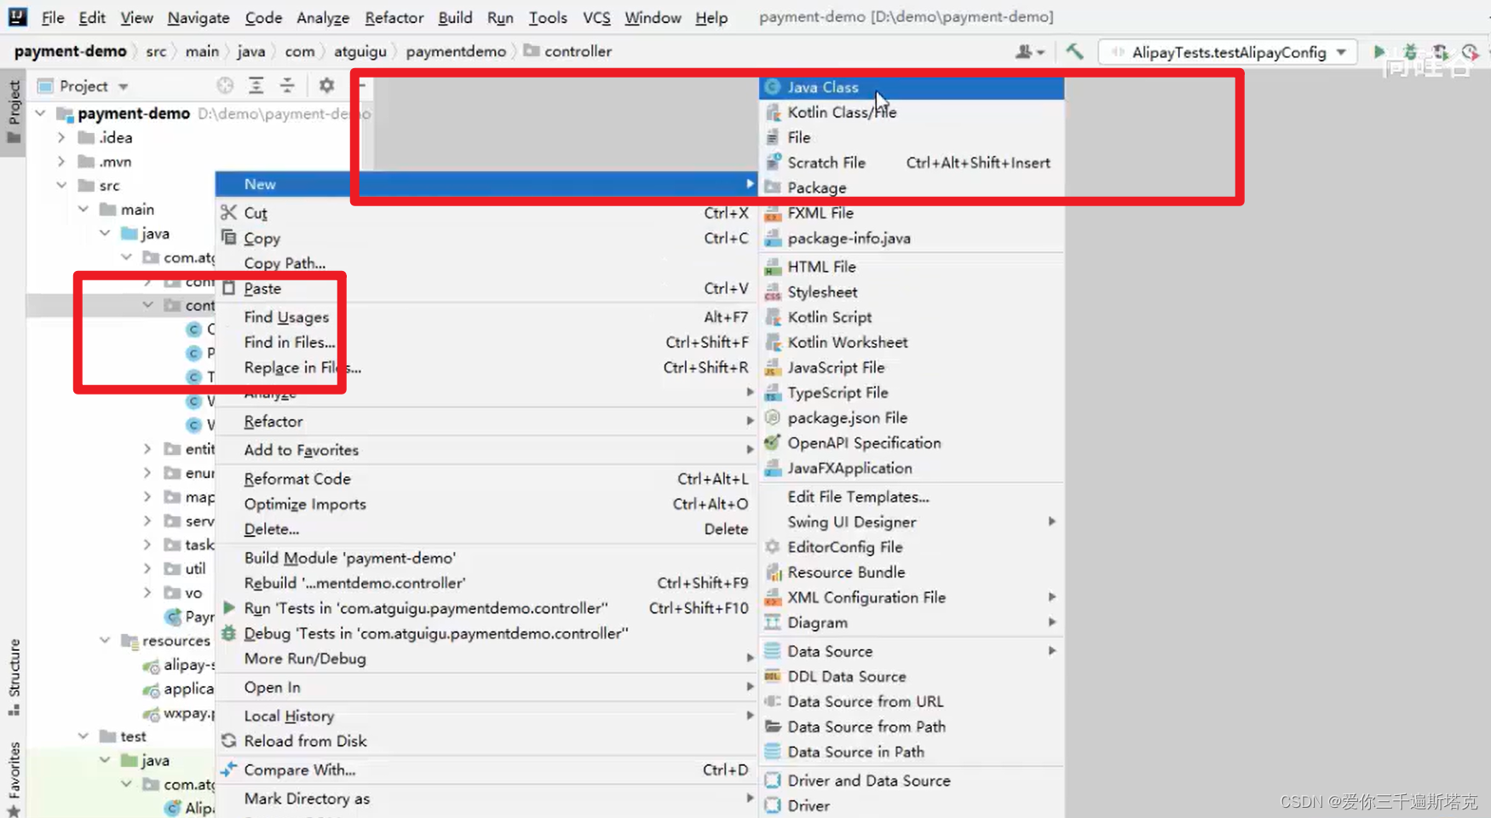
Task: Open Swing UI Designer submenu
Action: tap(912, 521)
